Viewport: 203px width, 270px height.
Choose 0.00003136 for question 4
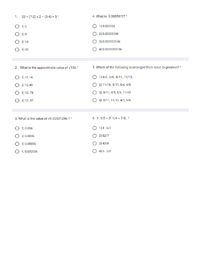[x=95, y=34]
